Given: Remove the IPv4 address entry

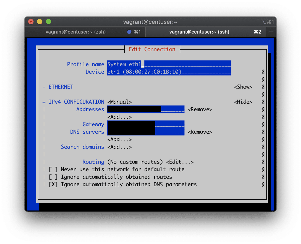Looking at the screenshot, I should [200, 110].
